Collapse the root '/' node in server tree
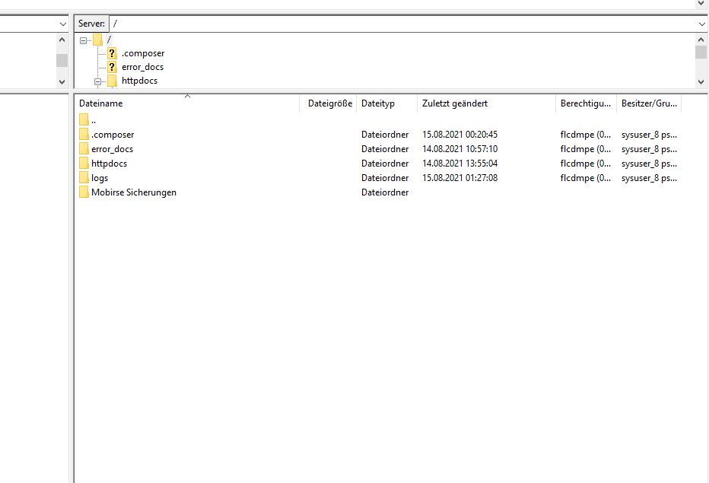The height and width of the screenshot is (483, 709). pyautogui.click(x=84, y=40)
